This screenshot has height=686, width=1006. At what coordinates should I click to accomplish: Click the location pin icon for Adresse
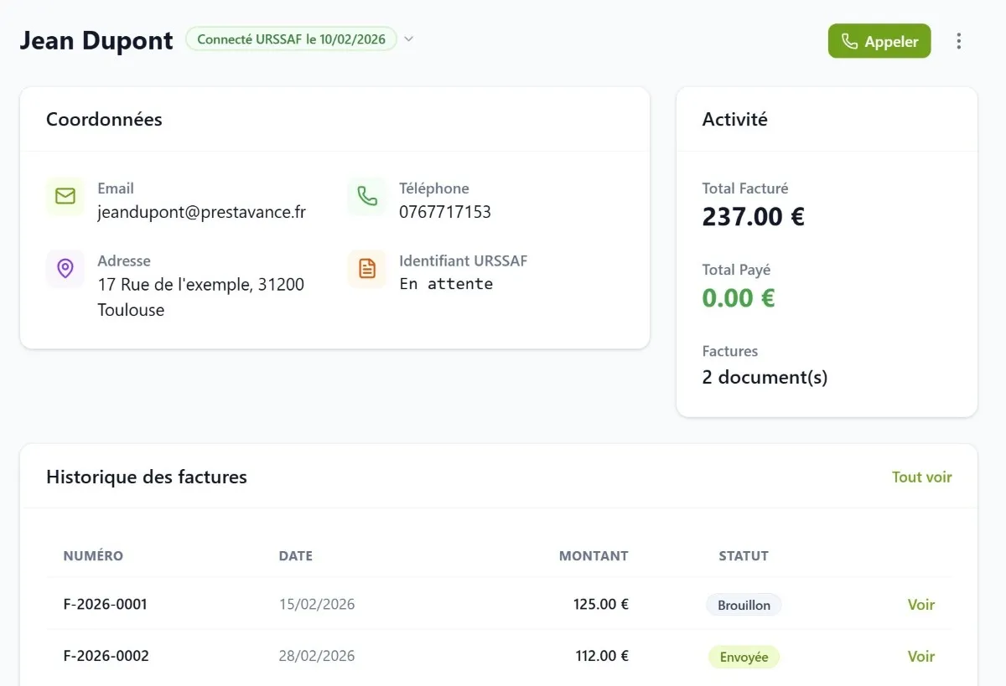pos(65,268)
